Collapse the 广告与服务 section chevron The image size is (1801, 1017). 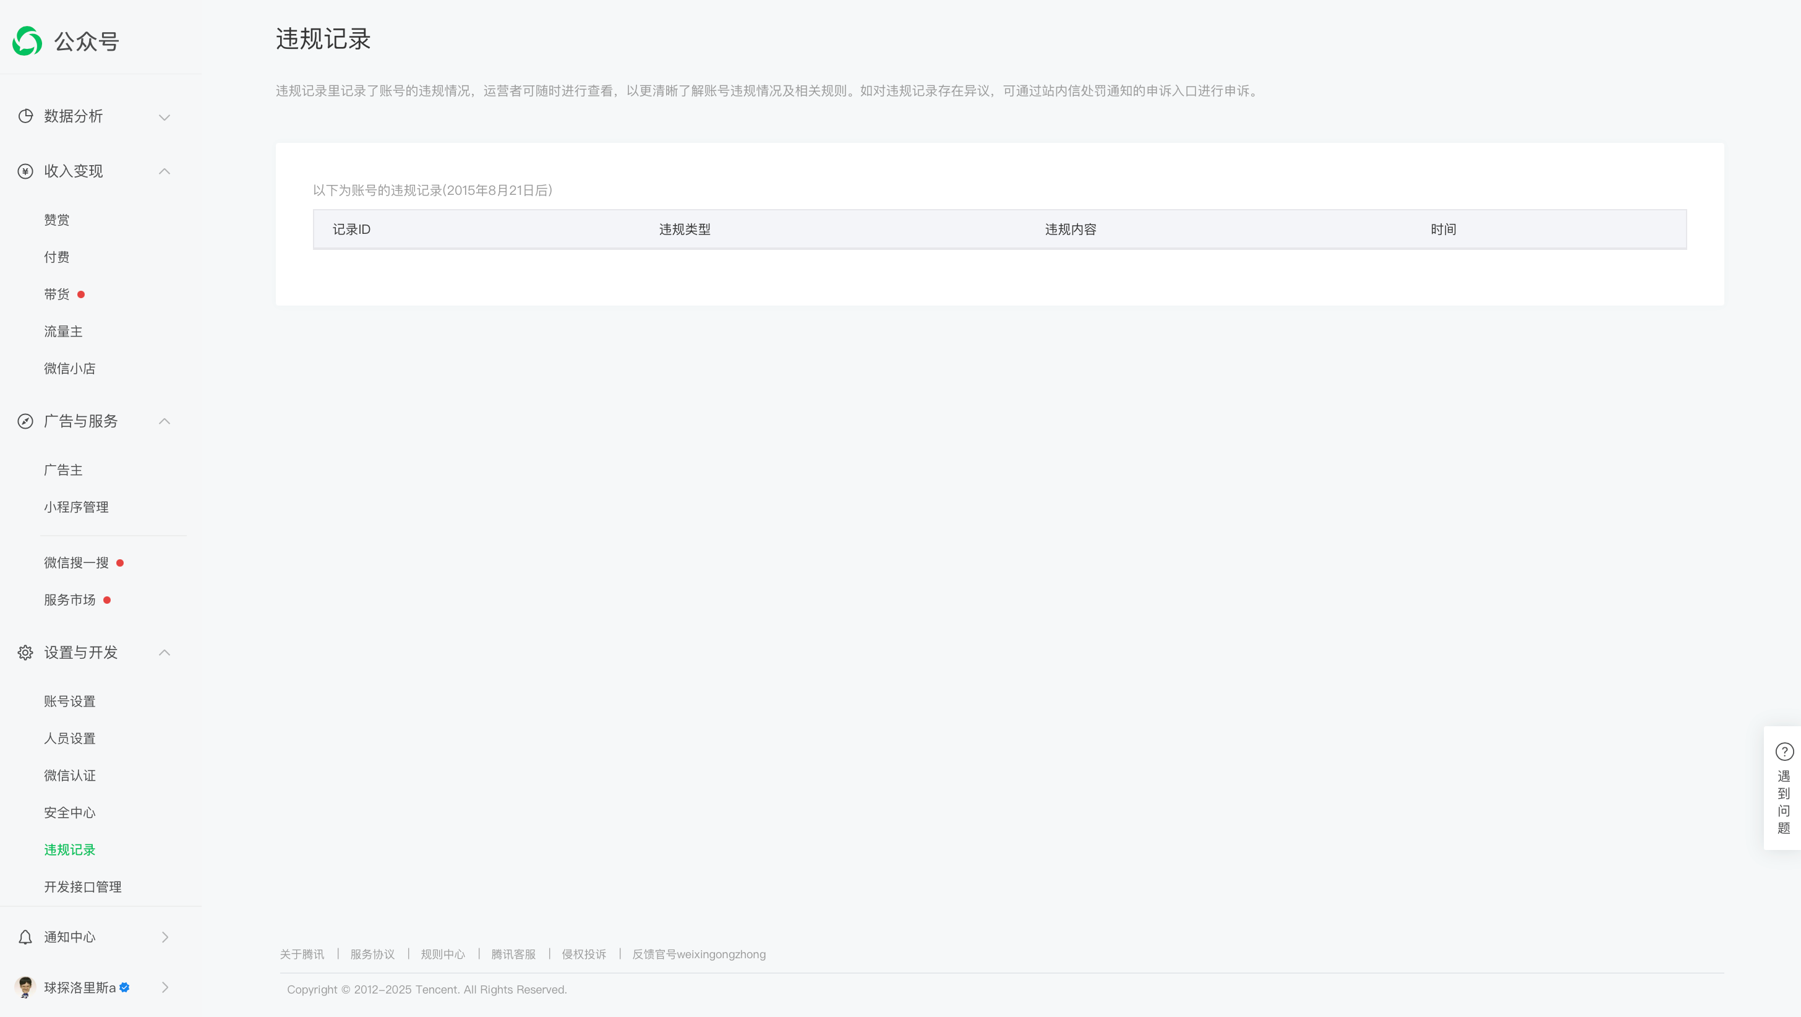pos(165,421)
